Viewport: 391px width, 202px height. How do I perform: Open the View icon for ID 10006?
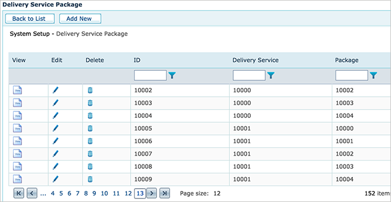click(x=18, y=141)
